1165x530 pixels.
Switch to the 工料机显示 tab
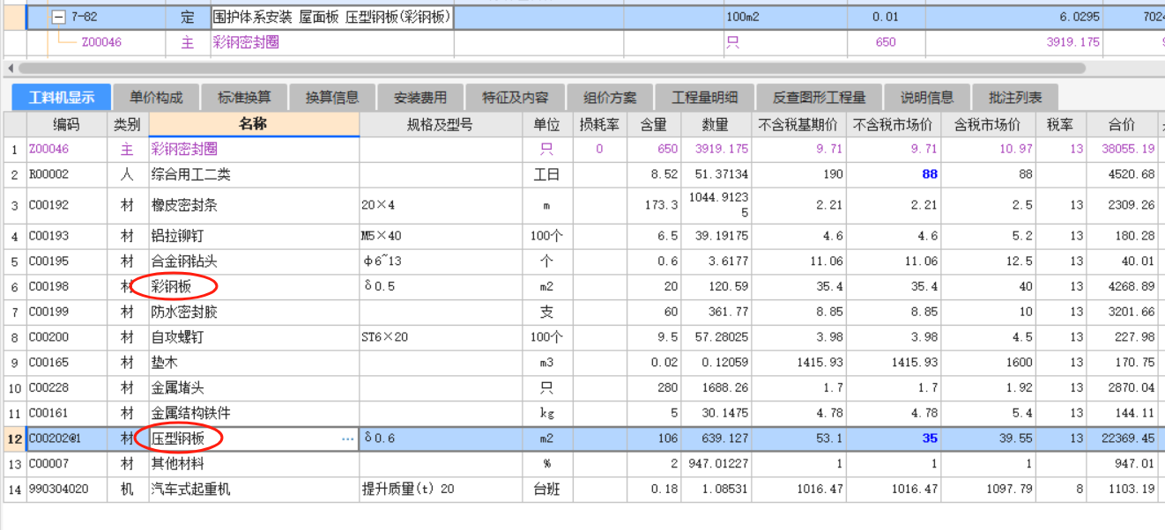pyautogui.click(x=61, y=98)
